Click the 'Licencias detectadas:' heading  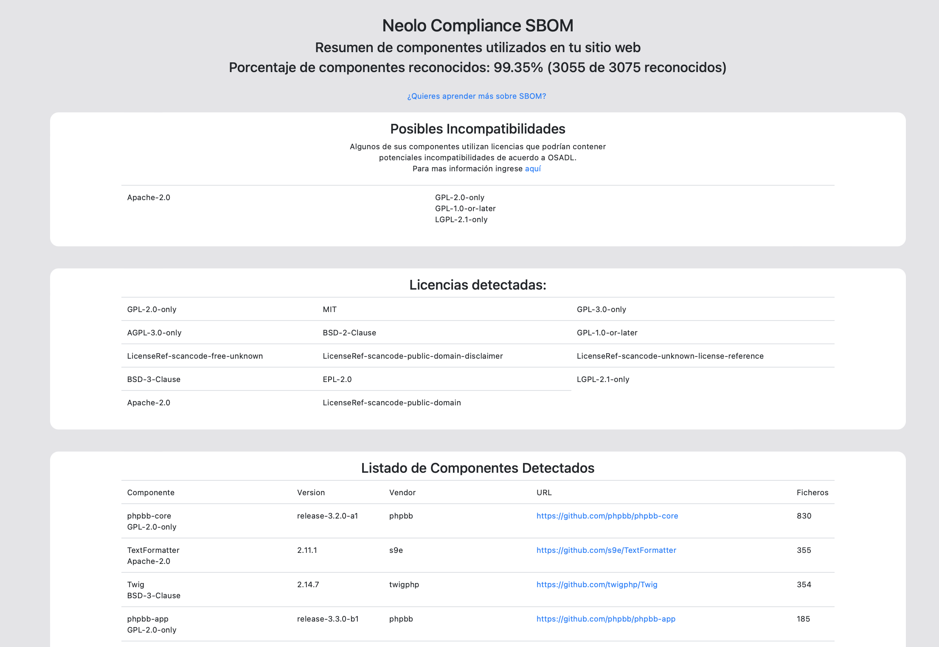478,285
